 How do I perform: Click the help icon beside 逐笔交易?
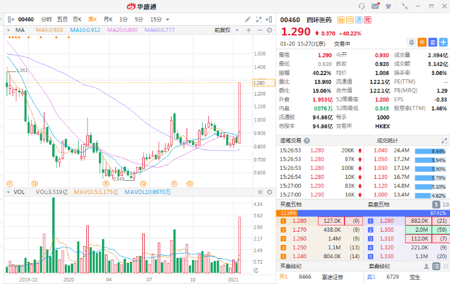tap(307, 140)
